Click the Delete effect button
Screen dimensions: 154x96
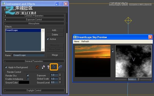coord(55,34)
